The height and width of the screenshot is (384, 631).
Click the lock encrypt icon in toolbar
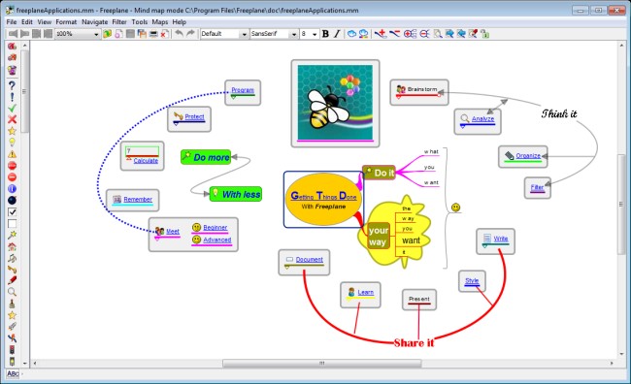485,34
